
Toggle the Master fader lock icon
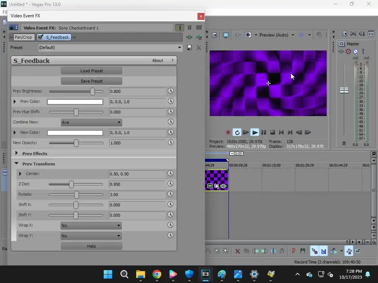344,143
